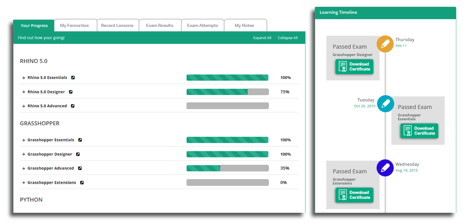Download the Grasshopper Essentials certificate

pos(419,131)
